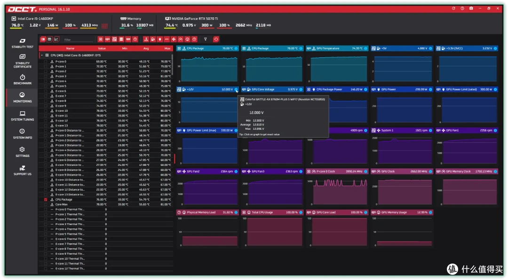Image resolution: width=508 pixels, height=280 pixels.
Task: Check the E-core 13 temperature checkbox
Action: 46,125
